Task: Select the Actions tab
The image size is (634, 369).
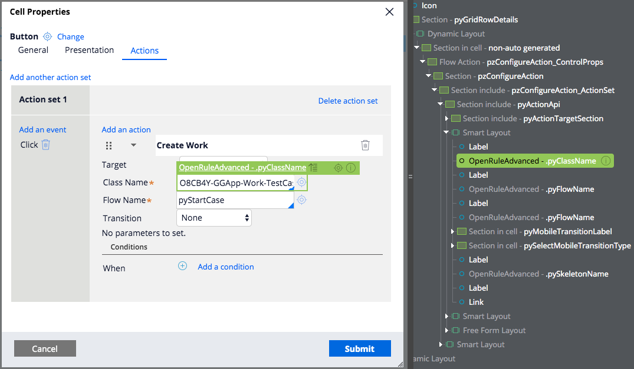Action: tap(144, 51)
